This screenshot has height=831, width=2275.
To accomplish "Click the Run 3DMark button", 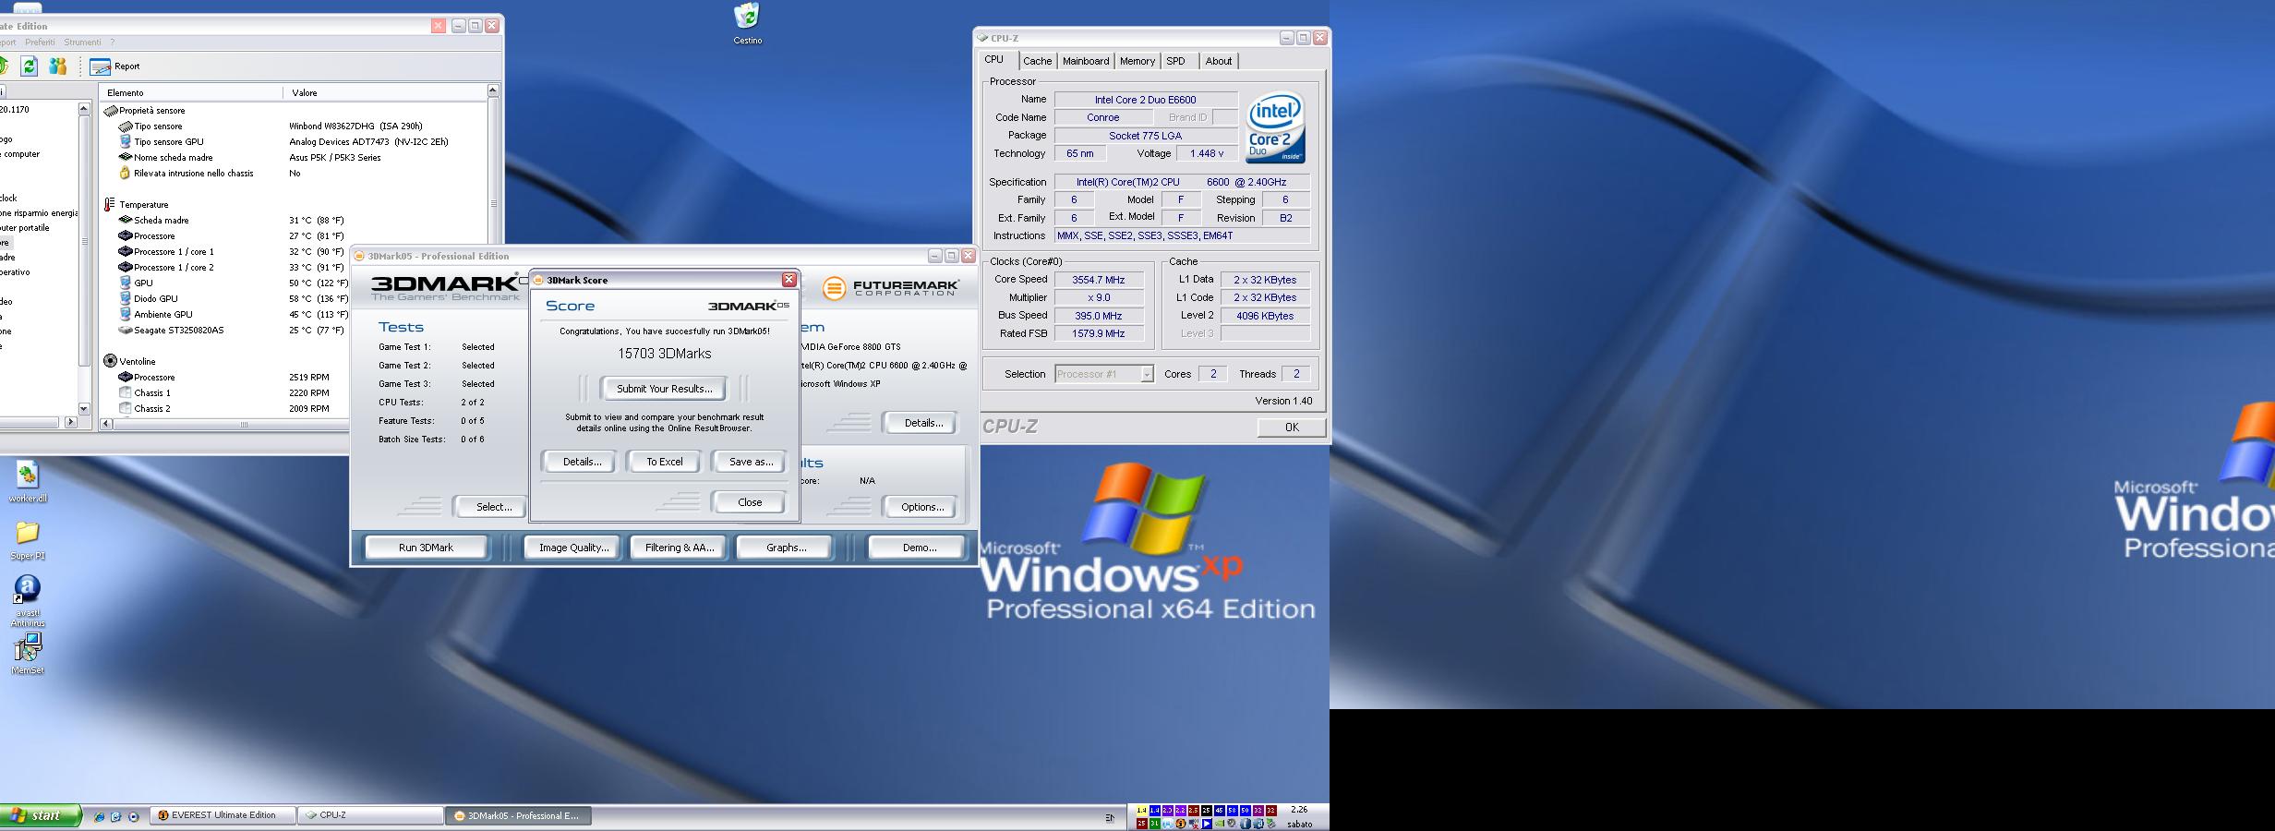I will pos(426,548).
